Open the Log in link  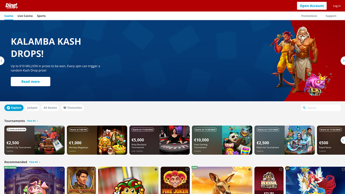pos(337,6)
